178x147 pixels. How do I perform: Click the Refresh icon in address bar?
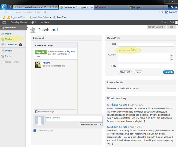53,7
